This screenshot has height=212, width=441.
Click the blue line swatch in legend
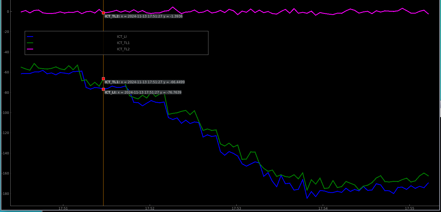point(30,37)
